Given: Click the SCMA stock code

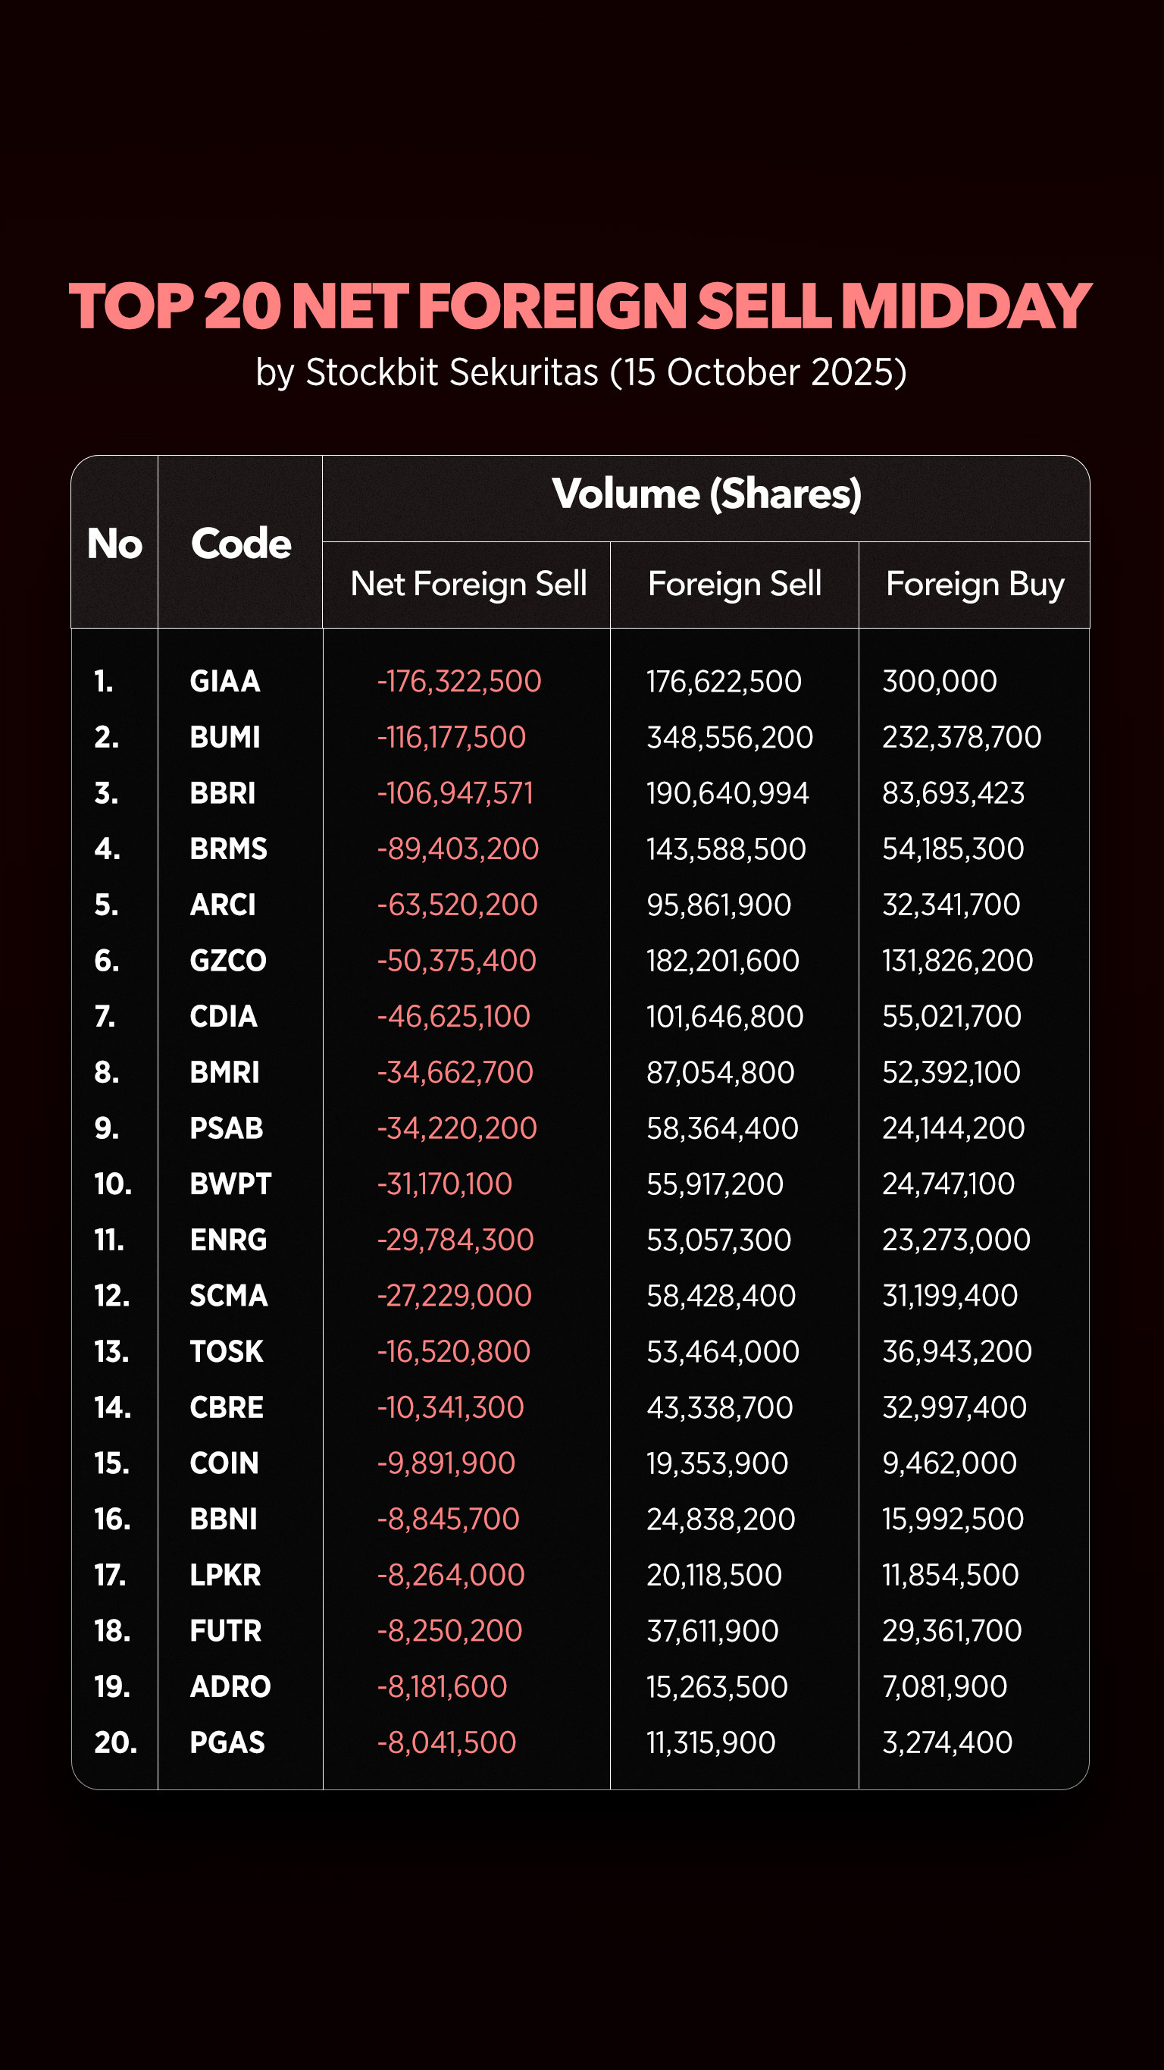Looking at the screenshot, I should click(x=228, y=1295).
